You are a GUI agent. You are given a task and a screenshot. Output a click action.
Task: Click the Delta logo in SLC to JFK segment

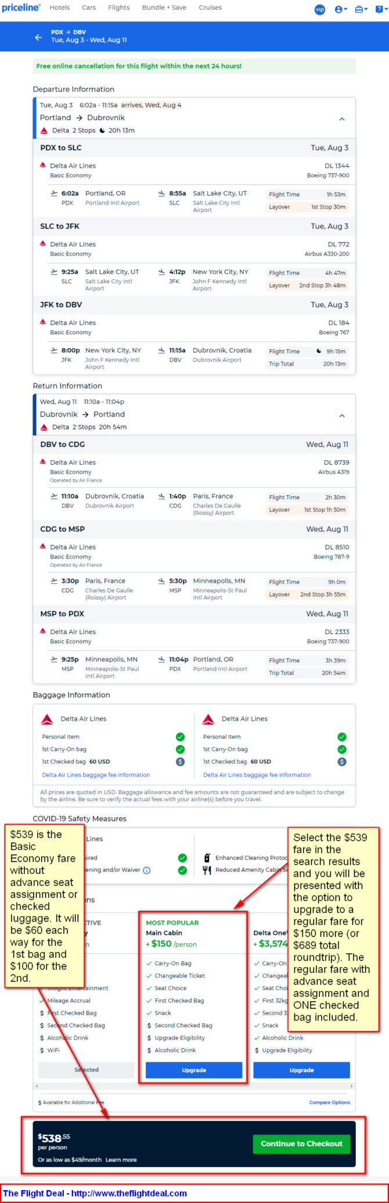(42, 244)
